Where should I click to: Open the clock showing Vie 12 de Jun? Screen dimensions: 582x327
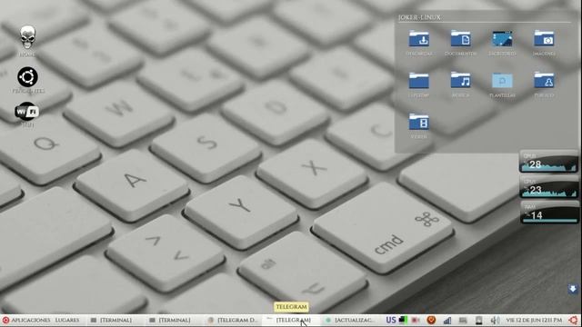point(534,320)
